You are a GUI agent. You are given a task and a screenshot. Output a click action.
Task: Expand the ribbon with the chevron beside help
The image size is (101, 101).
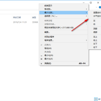[96, 7]
